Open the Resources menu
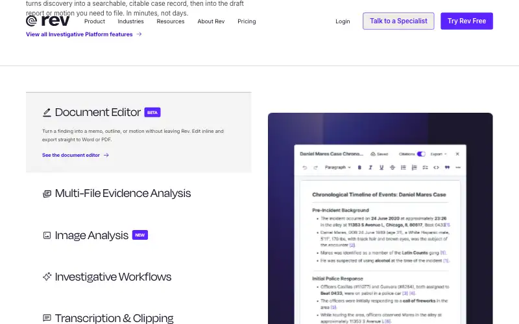The height and width of the screenshot is (324, 519). (171, 21)
